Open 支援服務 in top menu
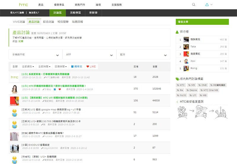Viewport: 237px width, 164px height. (x=116, y=5)
